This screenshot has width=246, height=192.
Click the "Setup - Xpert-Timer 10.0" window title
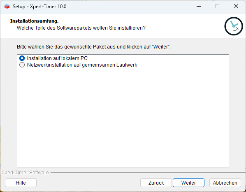coord(39,7)
